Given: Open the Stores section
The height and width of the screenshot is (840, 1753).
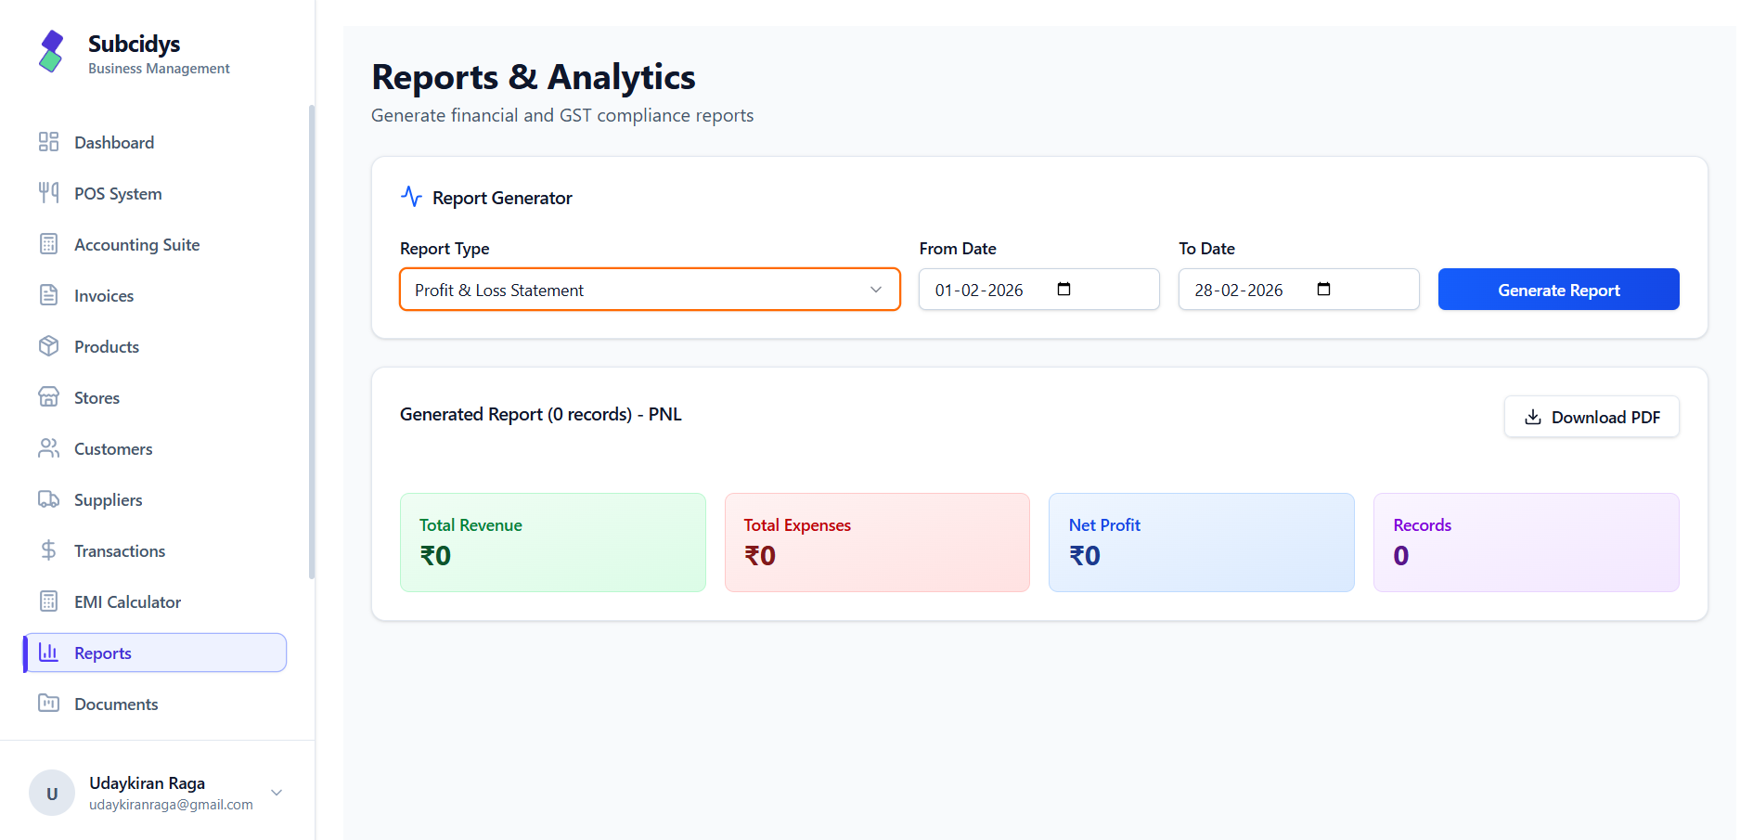Looking at the screenshot, I should tap(155, 397).
